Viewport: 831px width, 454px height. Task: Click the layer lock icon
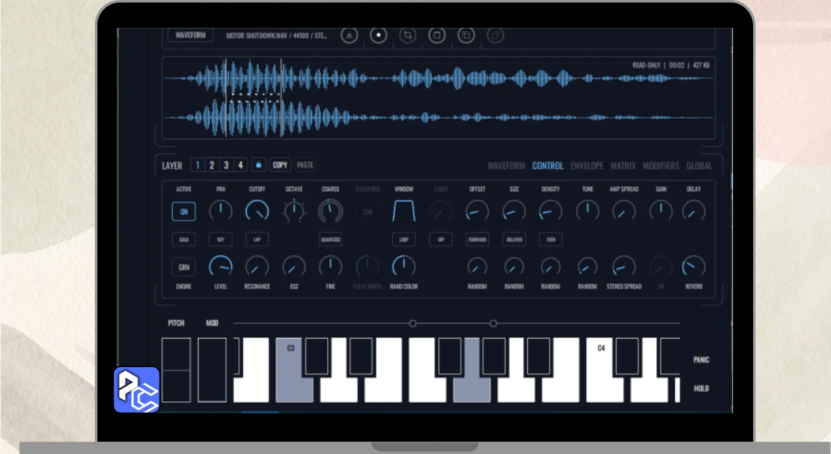[x=259, y=165]
